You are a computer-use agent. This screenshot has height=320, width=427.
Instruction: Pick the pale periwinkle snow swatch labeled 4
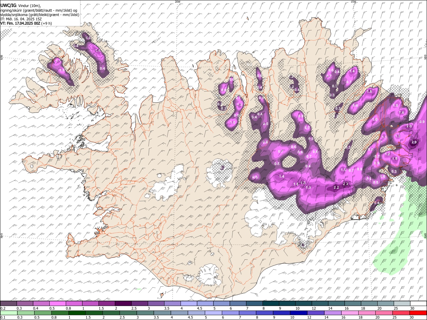coord(189,303)
